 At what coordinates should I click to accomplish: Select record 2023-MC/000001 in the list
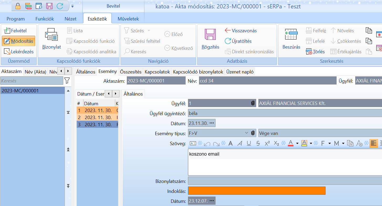point(33,91)
